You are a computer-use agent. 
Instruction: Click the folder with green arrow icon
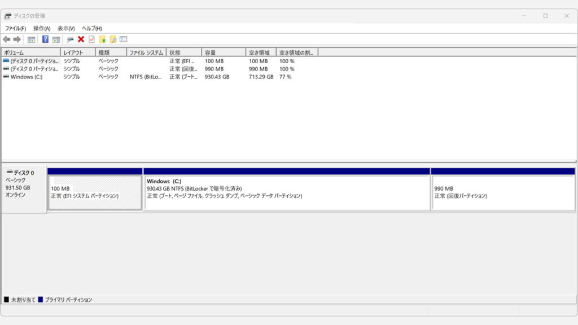102,39
